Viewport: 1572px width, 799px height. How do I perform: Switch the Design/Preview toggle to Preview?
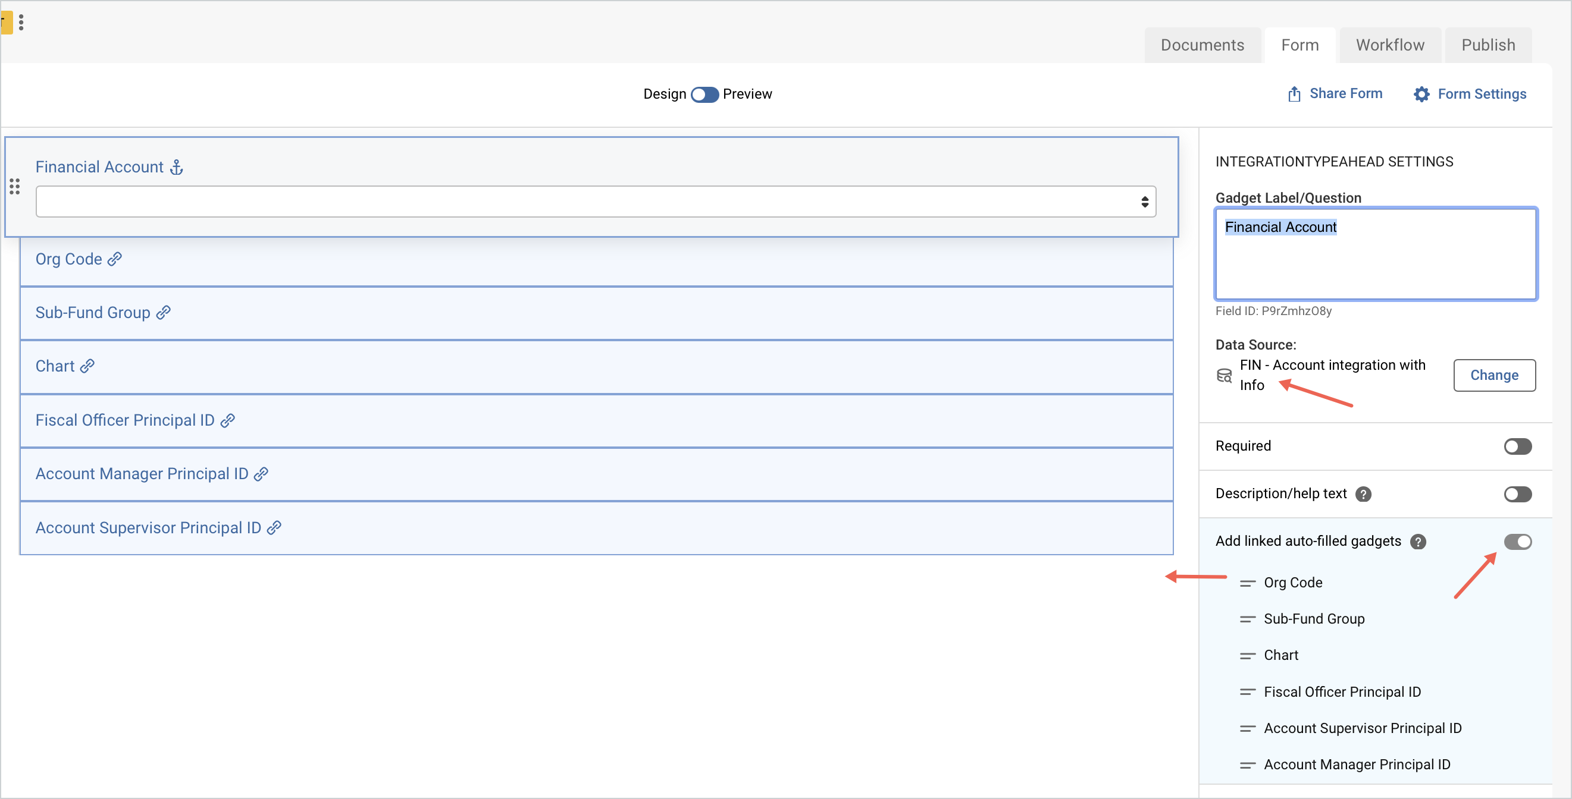704,95
